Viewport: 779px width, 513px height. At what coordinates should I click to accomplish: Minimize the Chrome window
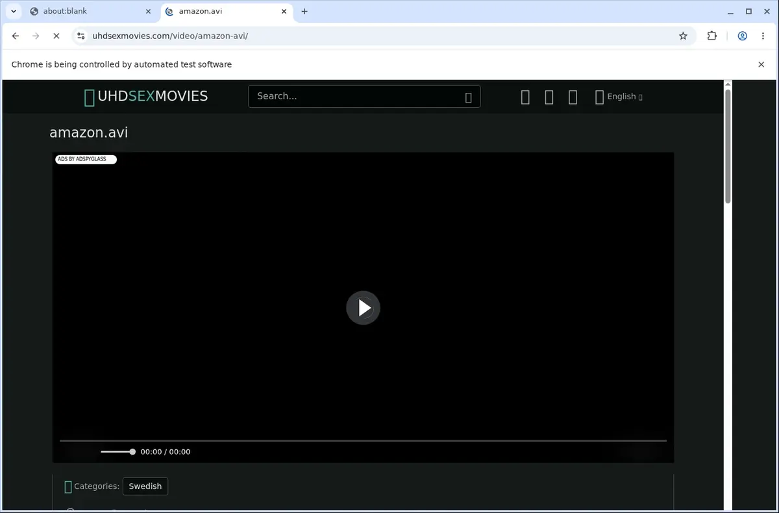[x=731, y=11]
